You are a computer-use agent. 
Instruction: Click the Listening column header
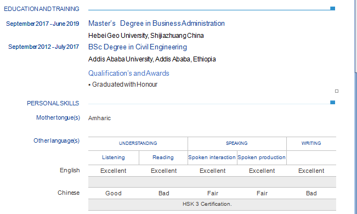pyautogui.click(x=114, y=157)
